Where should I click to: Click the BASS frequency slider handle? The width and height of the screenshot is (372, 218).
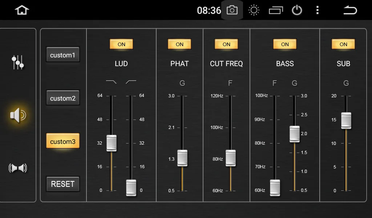[x=275, y=187]
